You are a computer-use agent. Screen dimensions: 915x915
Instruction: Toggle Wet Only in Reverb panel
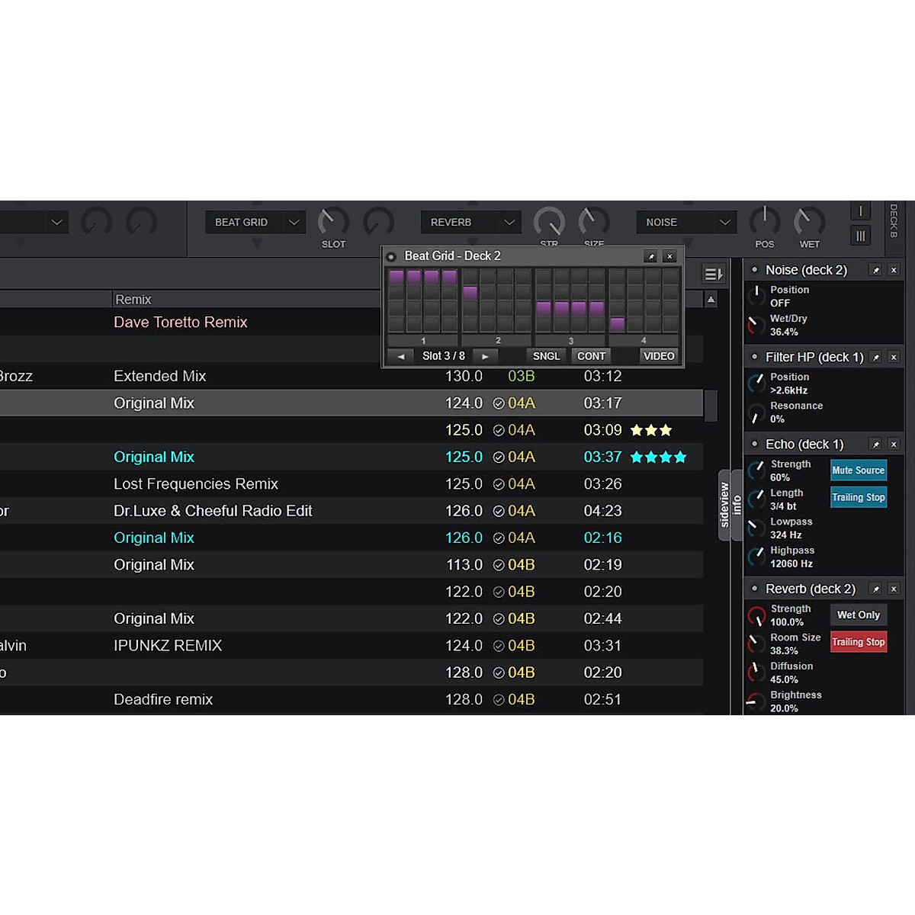[858, 615]
